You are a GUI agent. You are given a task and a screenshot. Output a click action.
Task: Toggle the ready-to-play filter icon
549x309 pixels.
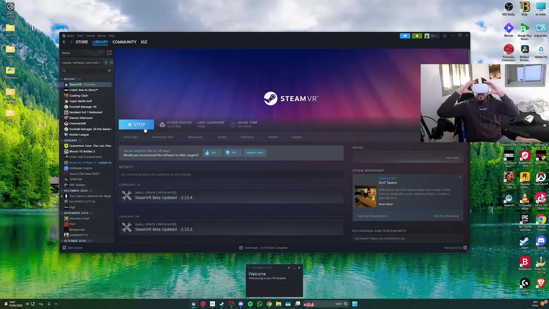(111, 63)
